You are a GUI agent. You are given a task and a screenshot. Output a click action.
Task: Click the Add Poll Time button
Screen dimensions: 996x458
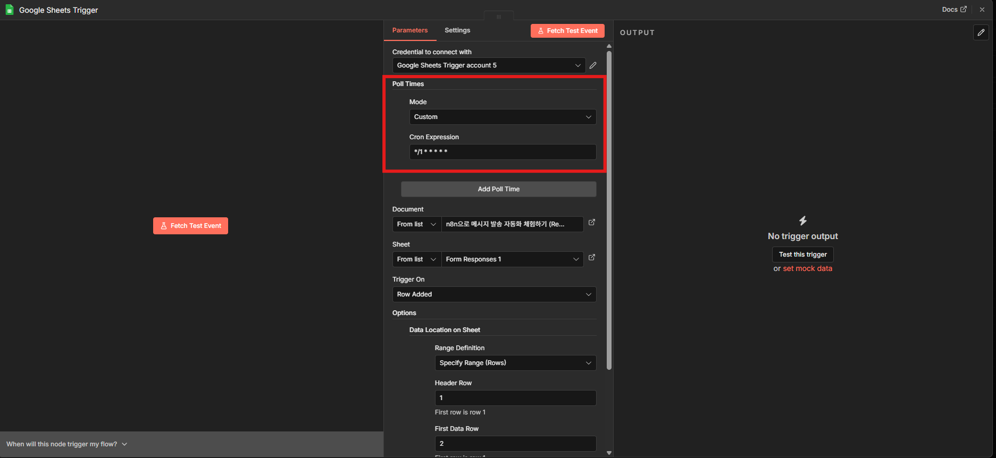(x=498, y=189)
